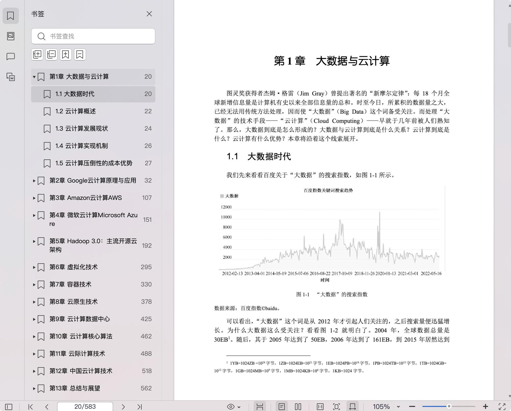Expand 第3章 Amazon云计算AWS
The width and height of the screenshot is (511, 411).
pos(34,198)
